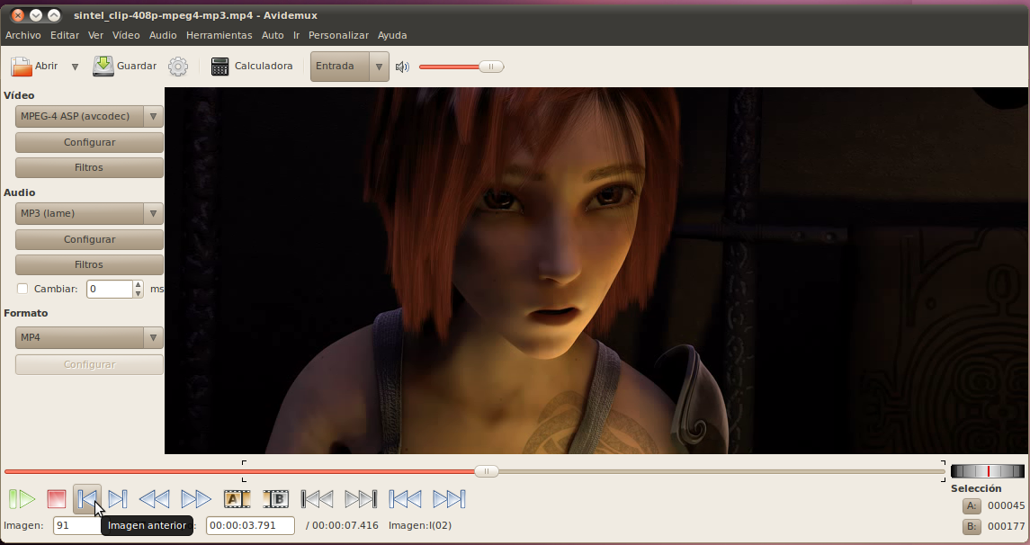
Task: Set selection marker A icon
Action: tap(237, 499)
